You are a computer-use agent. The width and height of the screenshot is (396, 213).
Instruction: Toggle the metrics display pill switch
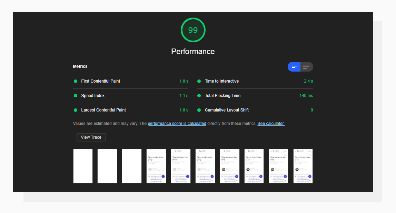point(300,67)
